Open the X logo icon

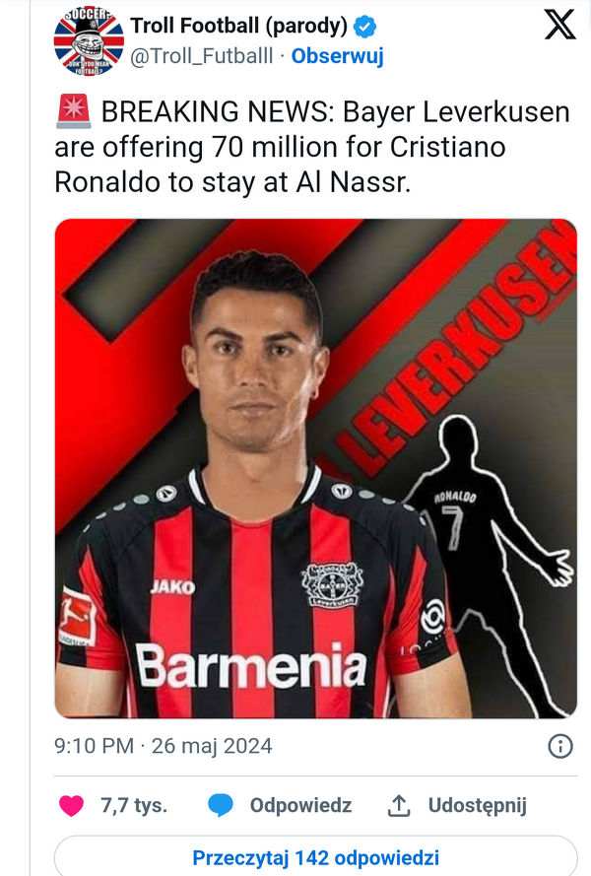[x=559, y=26]
